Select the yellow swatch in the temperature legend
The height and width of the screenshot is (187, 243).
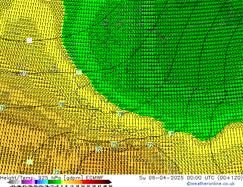click(x=63, y=182)
